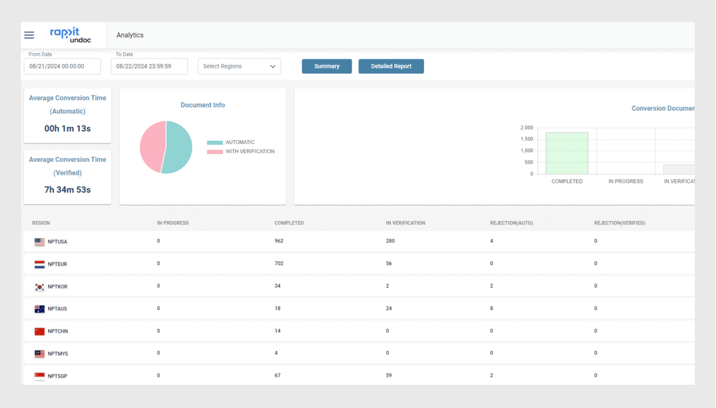Collapse the Select Regions list chevron
The width and height of the screenshot is (716, 408).
(x=273, y=66)
